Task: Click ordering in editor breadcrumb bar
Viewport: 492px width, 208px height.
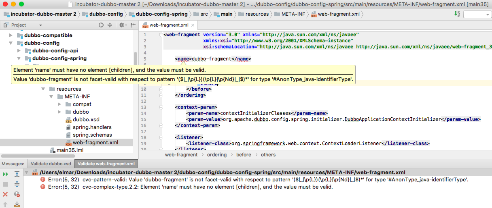Action: (x=217, y=155)
